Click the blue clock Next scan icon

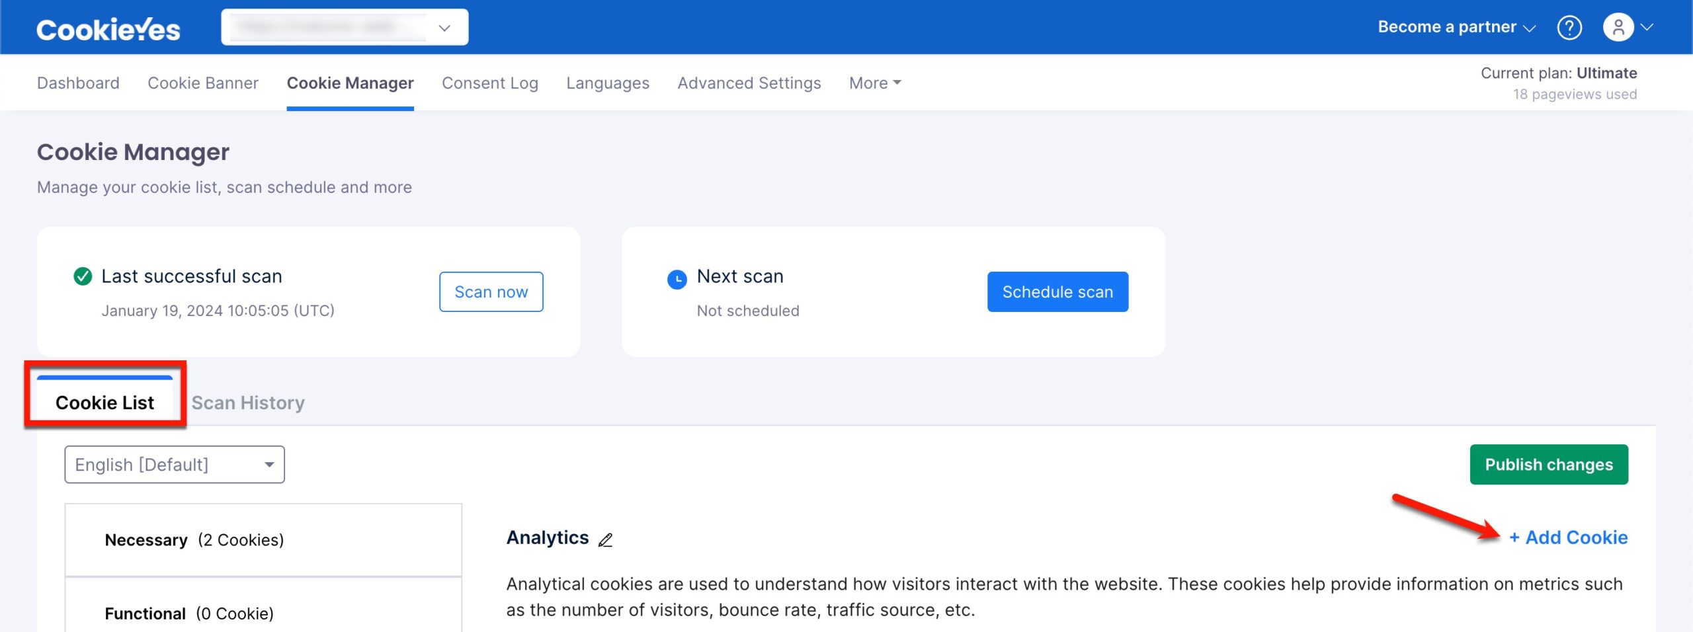tap(677, 279)
